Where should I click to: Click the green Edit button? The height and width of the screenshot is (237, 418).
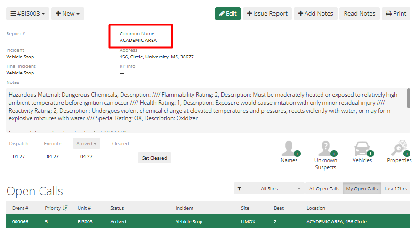point(228,14)
